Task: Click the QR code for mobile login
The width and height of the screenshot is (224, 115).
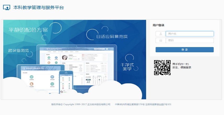Action: (x=162, y=67)
